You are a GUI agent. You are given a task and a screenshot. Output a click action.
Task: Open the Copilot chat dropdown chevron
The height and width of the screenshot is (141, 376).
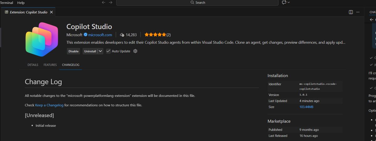click(x=289, y=3)
